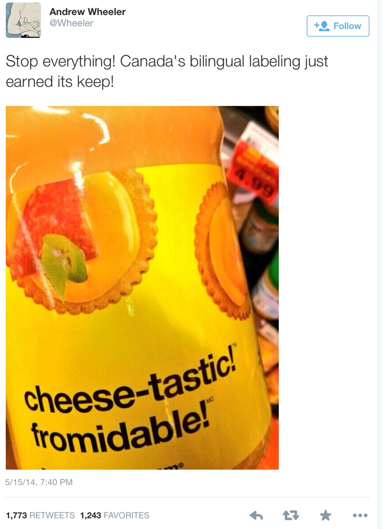382x529 pixels.
Task: View the 1,243 favorites list
Action: click(115, 515)
